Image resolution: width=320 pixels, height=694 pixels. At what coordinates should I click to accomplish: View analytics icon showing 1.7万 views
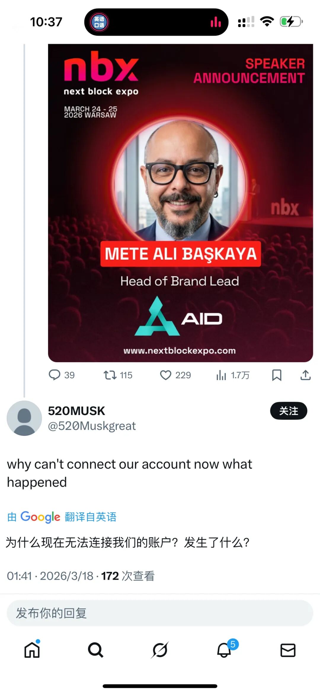[x=221, y=375]
